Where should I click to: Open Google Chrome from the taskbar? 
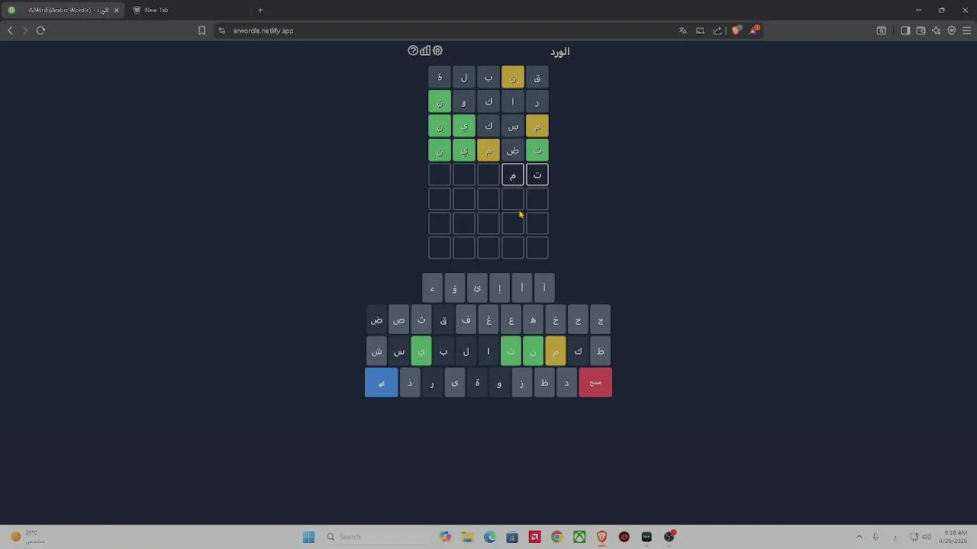pyautogui.click(x=557, y=537)
